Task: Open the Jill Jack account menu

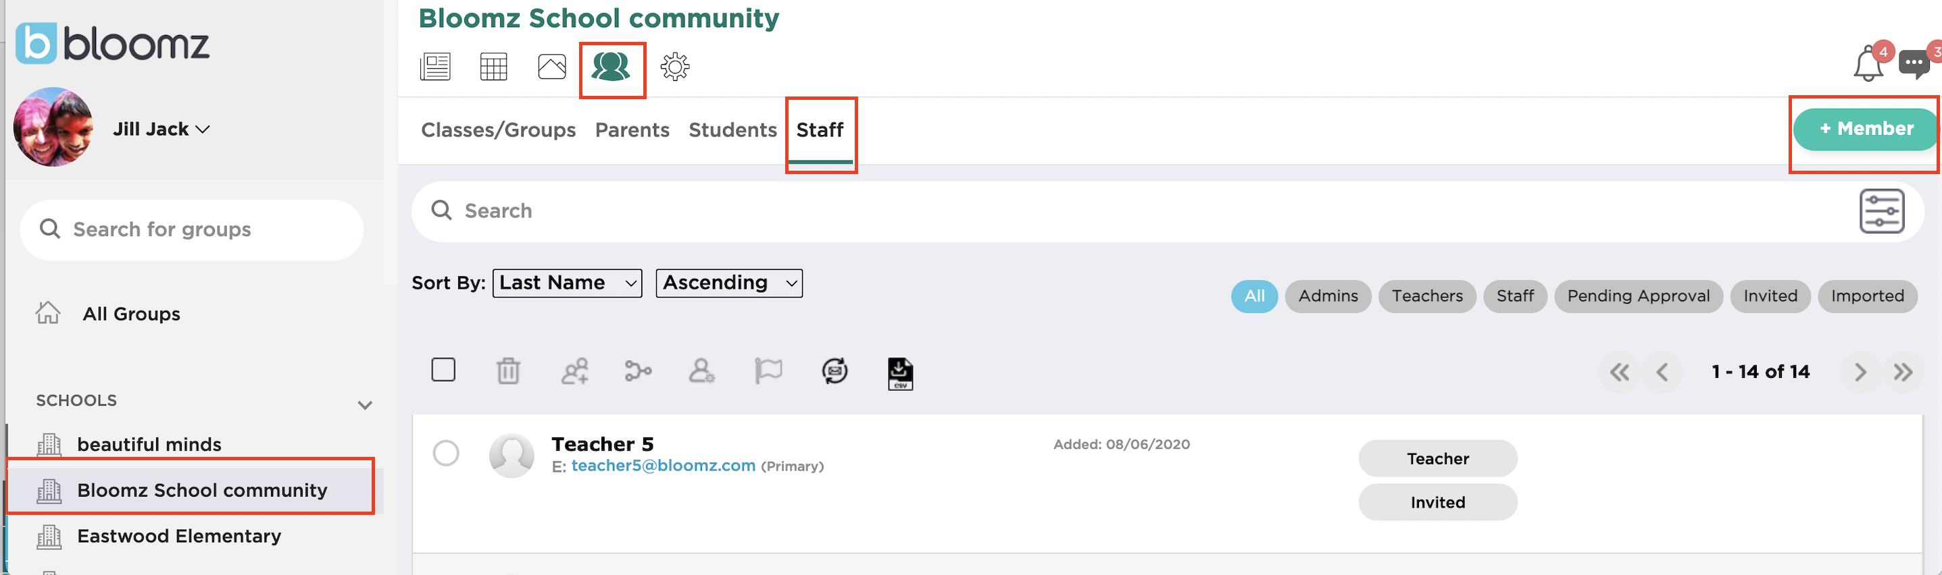Action: (161, 130)
